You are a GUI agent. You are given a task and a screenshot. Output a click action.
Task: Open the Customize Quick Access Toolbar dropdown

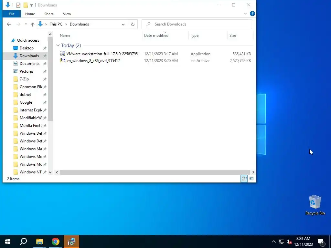tap(31, 5)
